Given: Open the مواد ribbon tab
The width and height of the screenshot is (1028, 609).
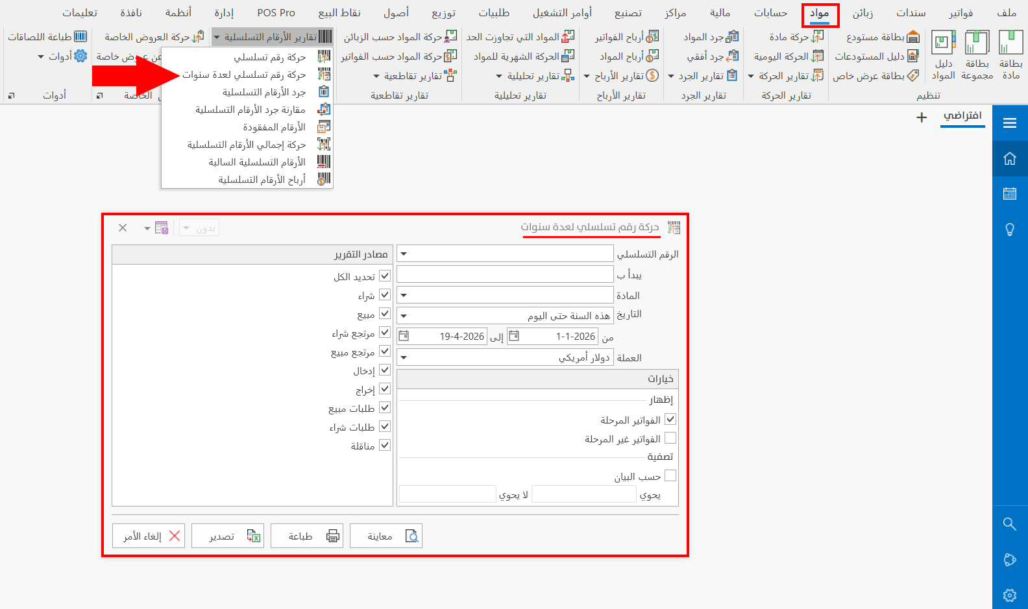Looking at the screenshot, I should [820, 14].
